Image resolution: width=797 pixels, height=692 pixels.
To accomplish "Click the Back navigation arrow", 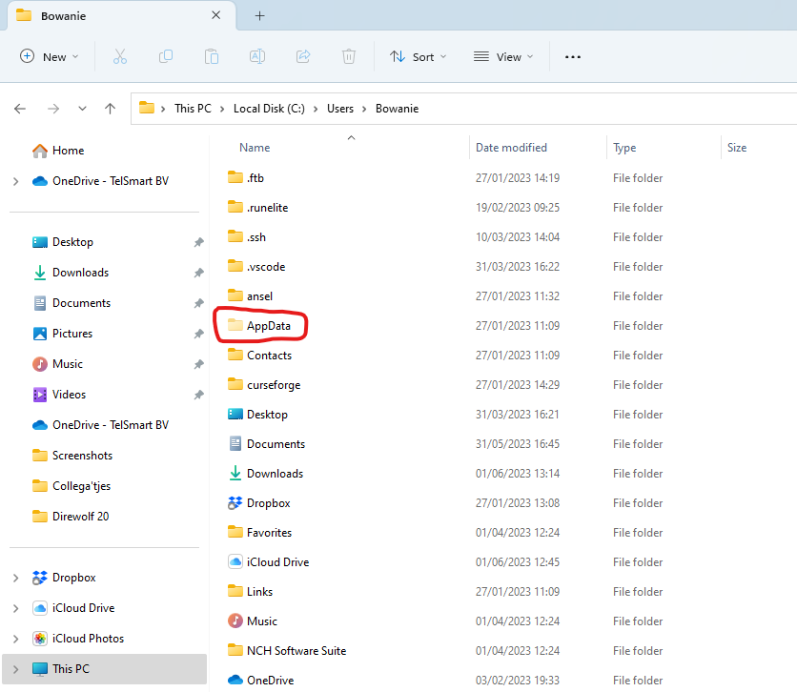I will (20, 109).
